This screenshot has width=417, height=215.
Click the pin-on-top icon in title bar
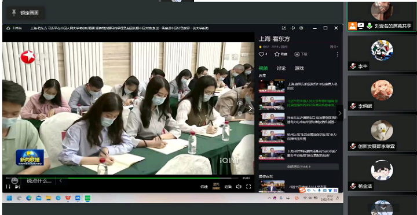[x=292, y=28]
